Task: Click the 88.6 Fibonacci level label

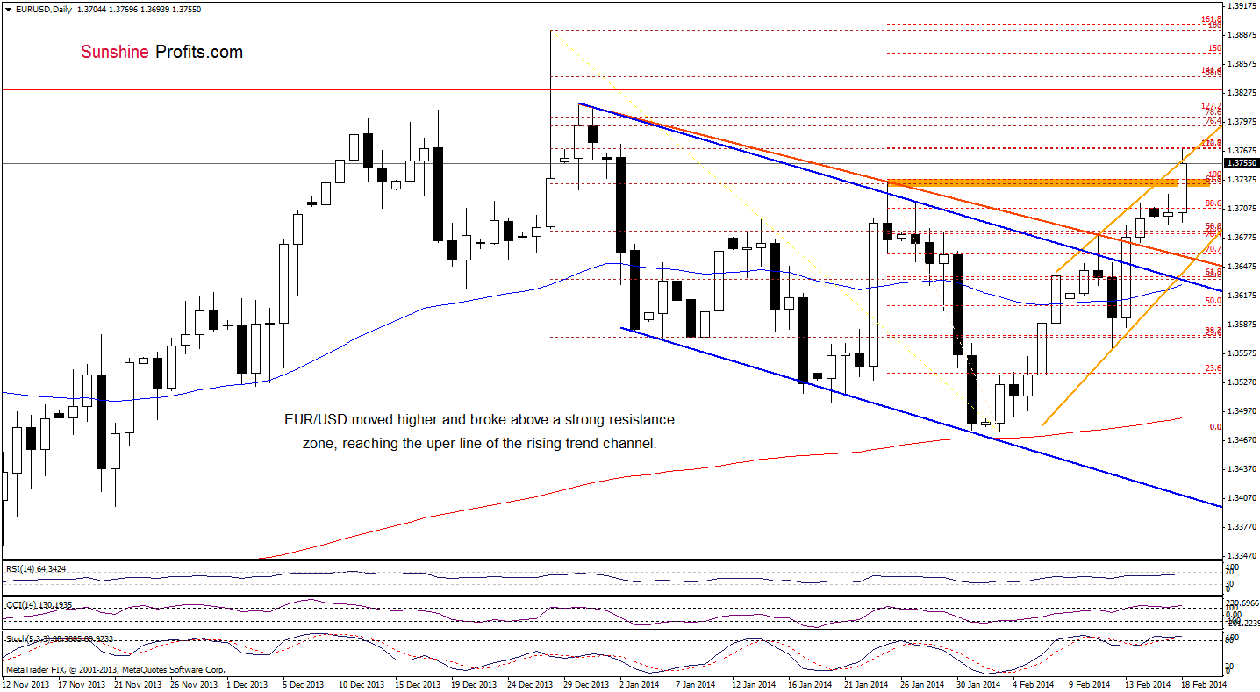Action: [1213, 203]
